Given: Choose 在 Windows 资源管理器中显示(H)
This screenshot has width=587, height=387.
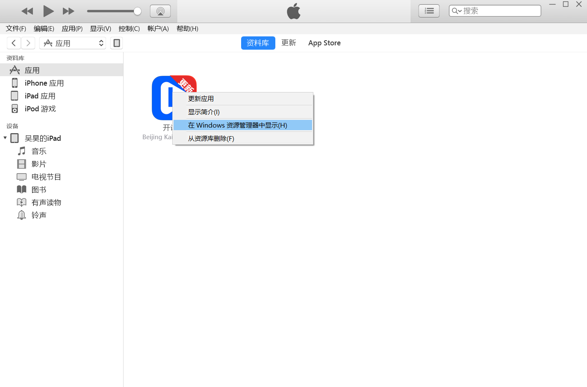Looking at the screenshot, I should [x=243, y=125].
